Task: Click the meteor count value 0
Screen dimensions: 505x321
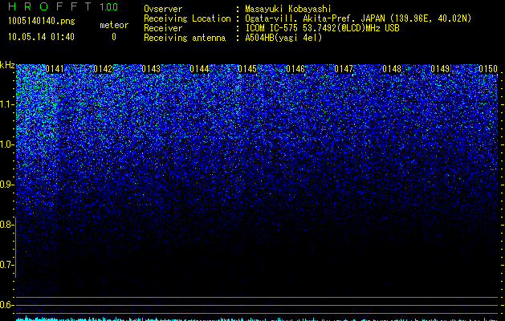Action: click(x=114, y=37)
